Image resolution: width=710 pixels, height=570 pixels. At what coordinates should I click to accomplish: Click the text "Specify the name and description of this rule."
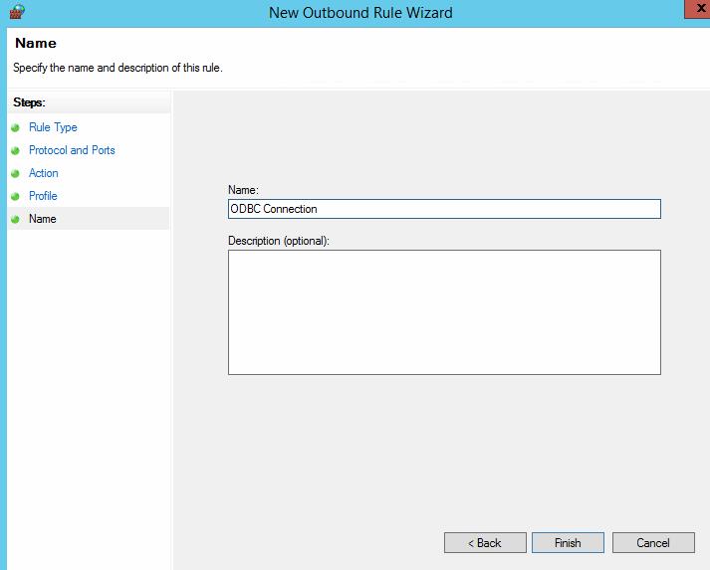click(x=118, y=68)
